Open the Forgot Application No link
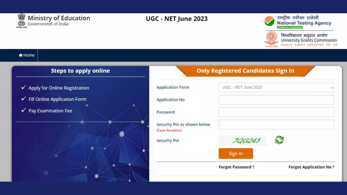Viewport: 347px width, 195px height. point(311,167)
